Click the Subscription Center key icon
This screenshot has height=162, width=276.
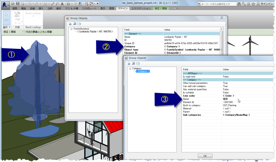coord(244,4)
